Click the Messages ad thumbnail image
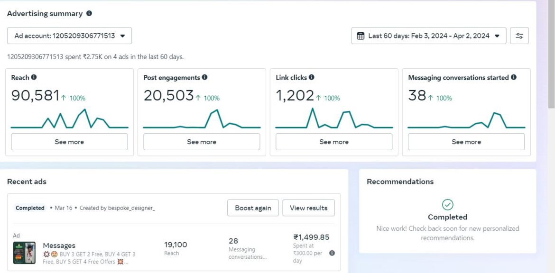This screenshot has height=273, width=555. [24, 253]
